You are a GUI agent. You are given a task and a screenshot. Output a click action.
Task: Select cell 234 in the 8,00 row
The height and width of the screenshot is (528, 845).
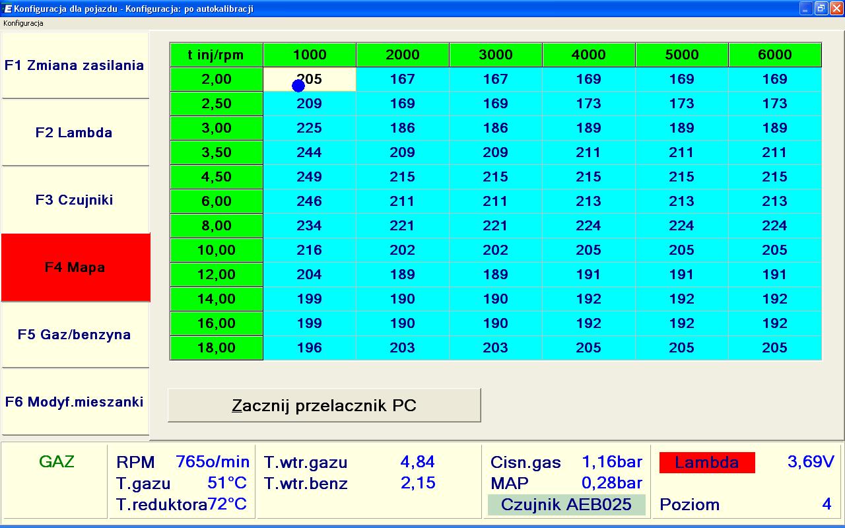click(310, 226)
